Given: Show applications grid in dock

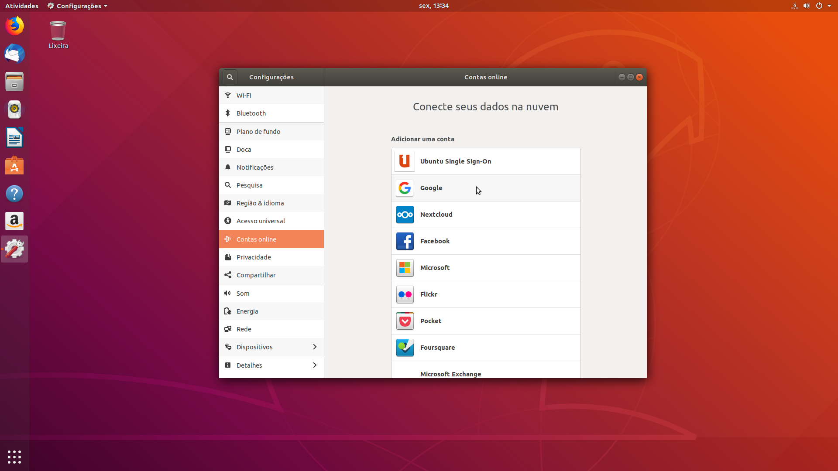Looking at the screenshot, I should 14,457.
